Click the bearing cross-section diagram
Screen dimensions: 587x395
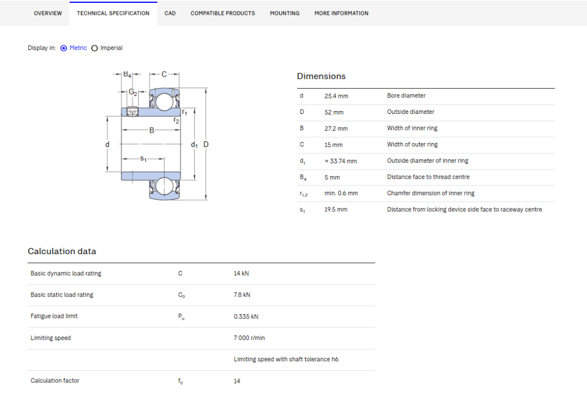tap(156, 136)
